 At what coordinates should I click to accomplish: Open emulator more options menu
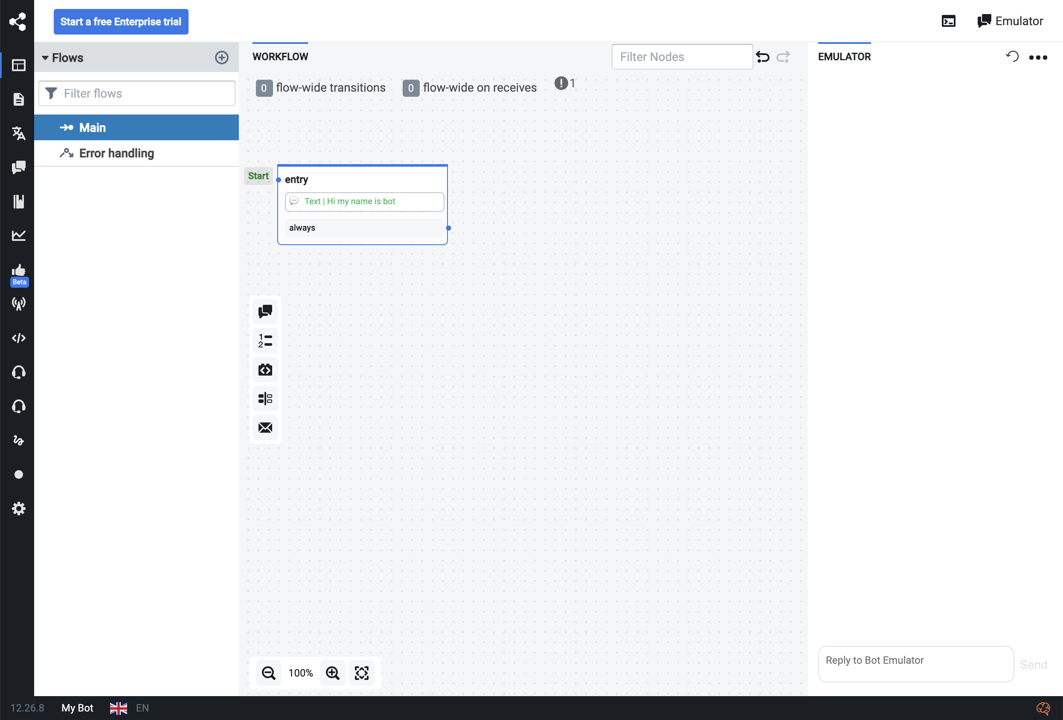pyautogui.click(x=1037, y=57)
